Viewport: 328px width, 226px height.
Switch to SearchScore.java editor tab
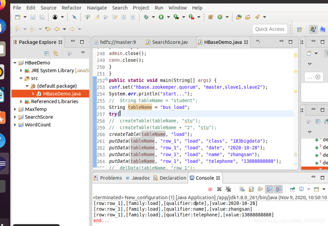click(x=167, y=42)
